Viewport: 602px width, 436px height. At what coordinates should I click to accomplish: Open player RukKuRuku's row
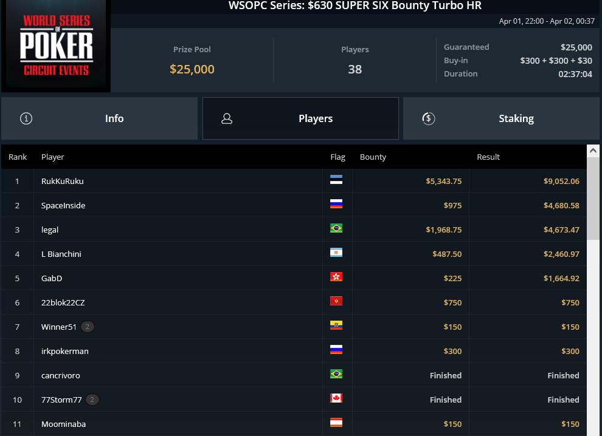click(294, 181)
